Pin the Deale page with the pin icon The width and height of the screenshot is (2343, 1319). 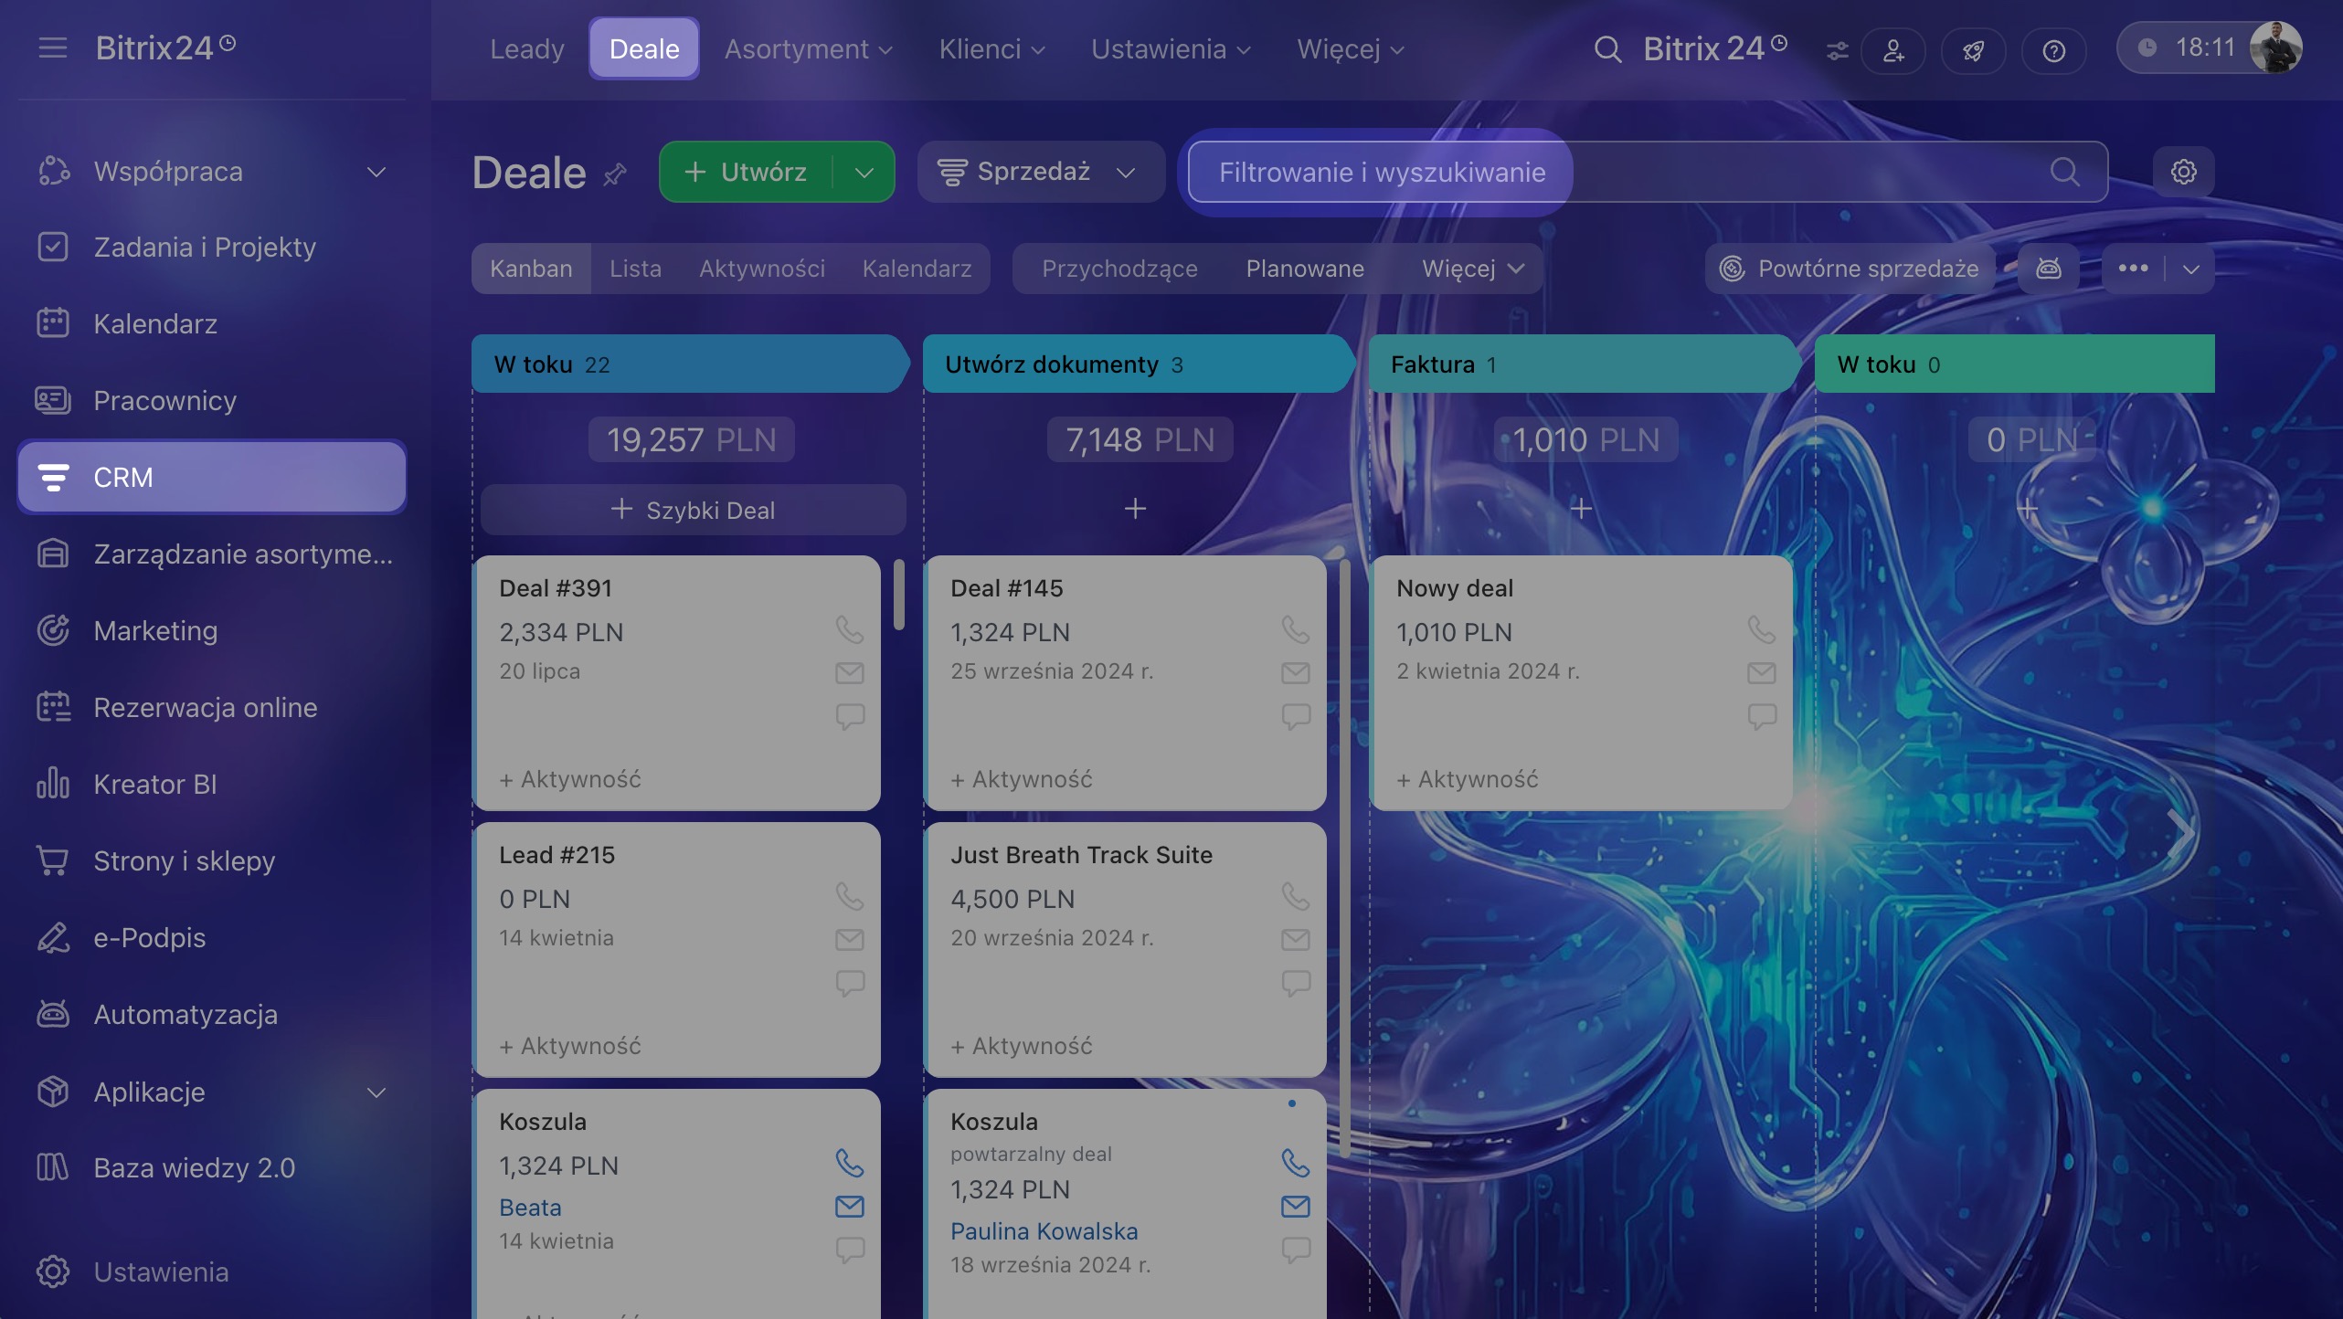pyautogui.click(x=615, y=173)
